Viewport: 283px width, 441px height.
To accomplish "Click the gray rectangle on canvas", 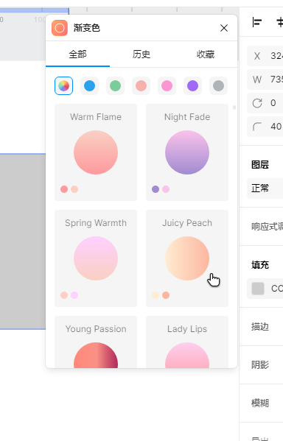I will 23,241.
